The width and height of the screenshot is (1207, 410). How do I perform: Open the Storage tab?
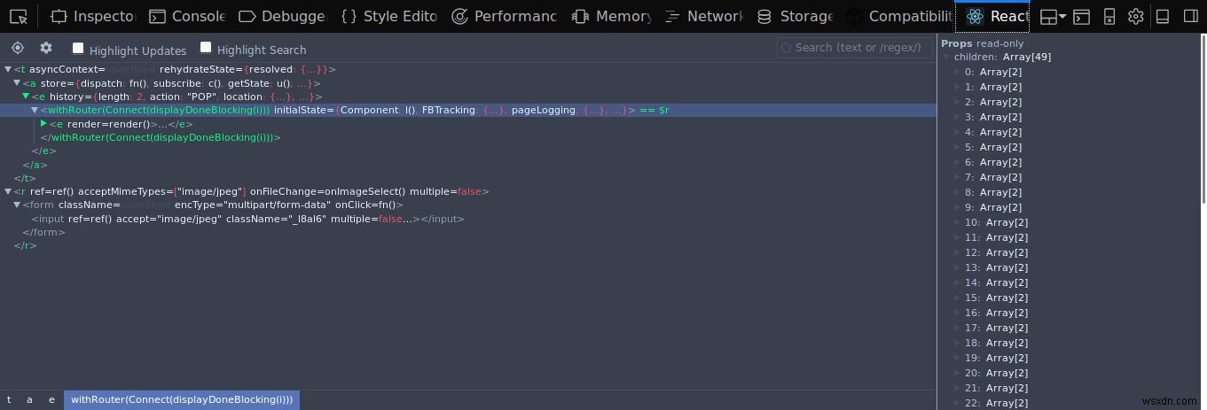pos(796,16)
